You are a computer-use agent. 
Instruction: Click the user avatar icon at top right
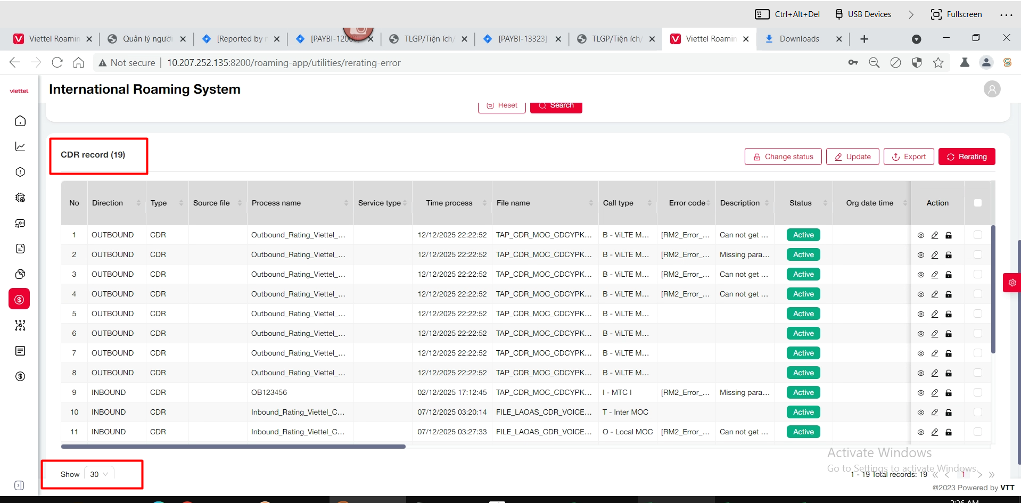992,89
